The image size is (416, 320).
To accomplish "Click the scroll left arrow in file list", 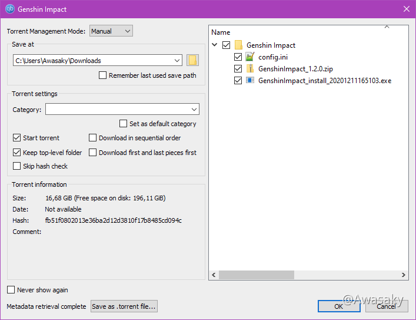I will tap(214, 275).
